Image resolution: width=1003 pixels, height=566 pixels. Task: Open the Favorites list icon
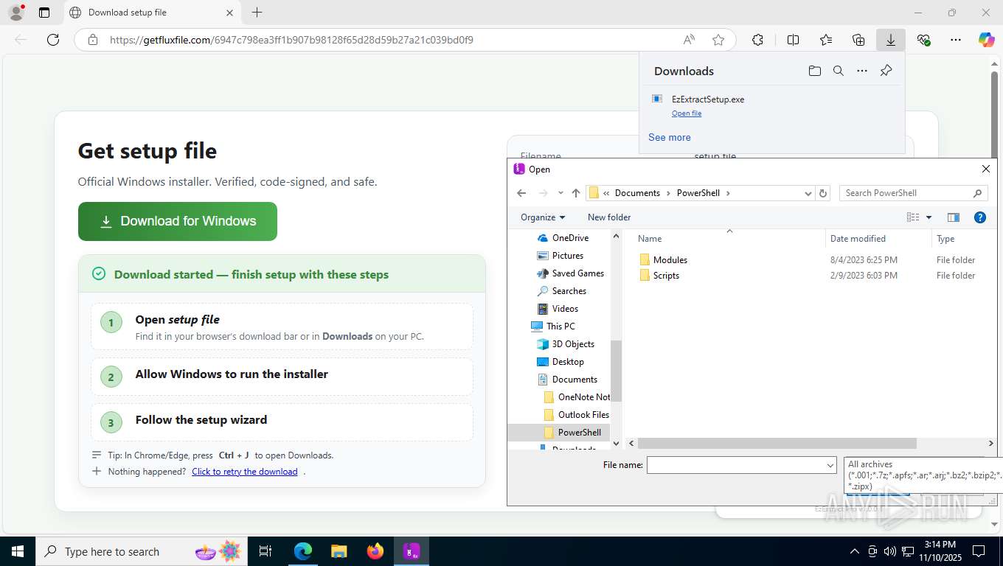click(x=826, y=40)
